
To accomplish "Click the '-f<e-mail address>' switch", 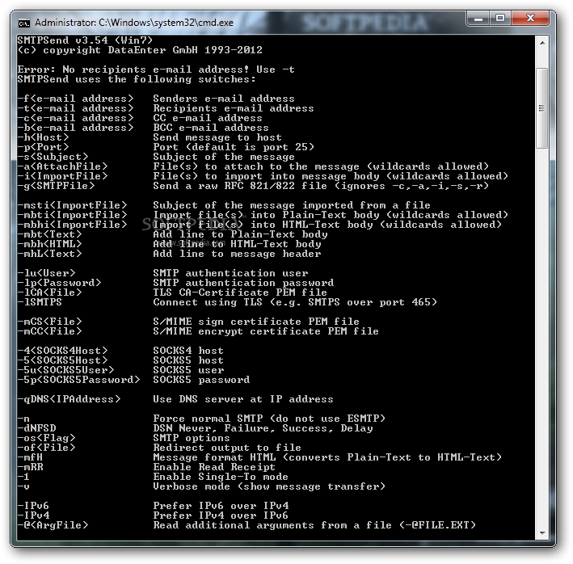I will click(76, 99).
